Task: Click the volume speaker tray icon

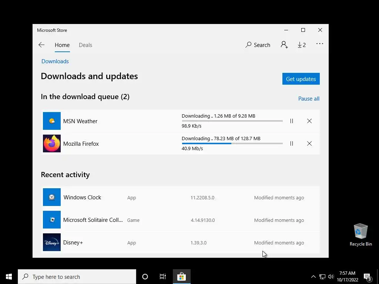Action: (x=331, y=277)
